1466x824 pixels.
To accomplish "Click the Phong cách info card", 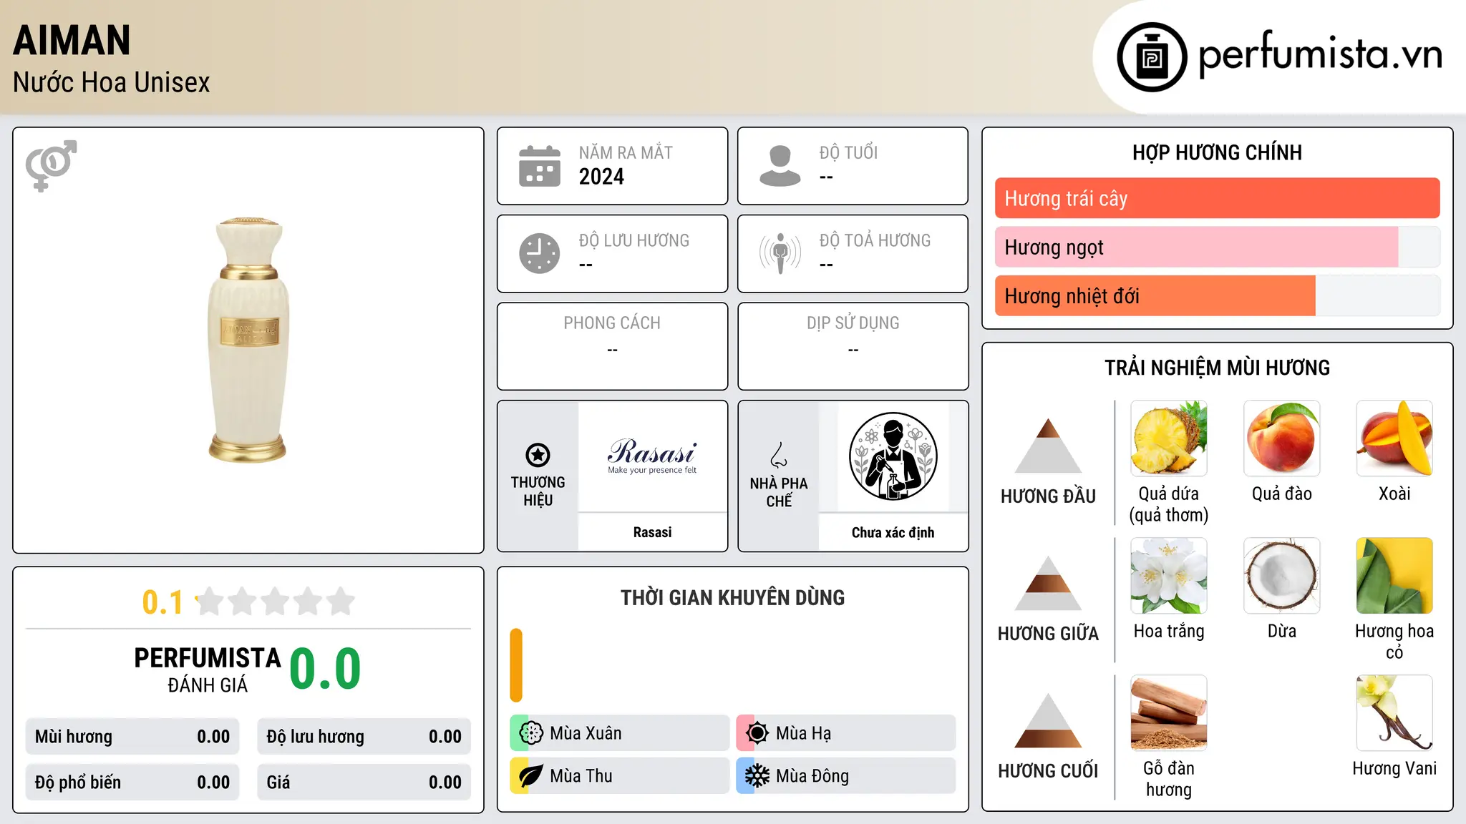I will 612,346.
